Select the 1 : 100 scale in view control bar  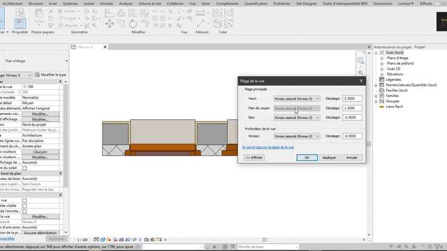click(82, 240)
